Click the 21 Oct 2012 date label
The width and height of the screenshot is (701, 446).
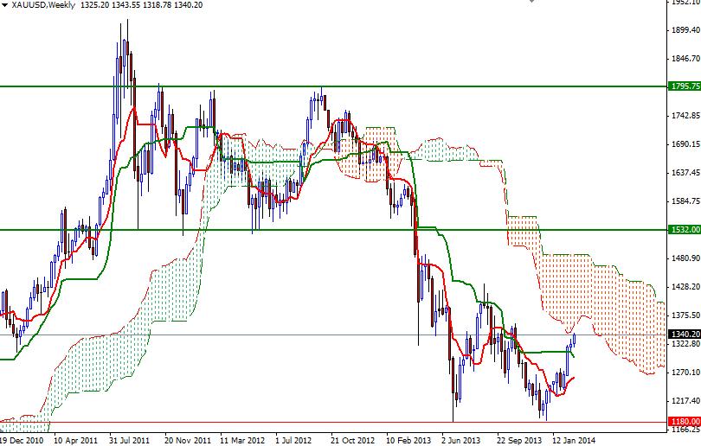pos(352,440)
